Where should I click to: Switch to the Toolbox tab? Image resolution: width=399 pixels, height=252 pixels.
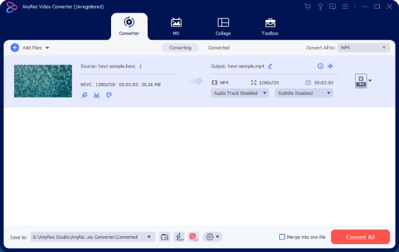[x=270, y=27]
